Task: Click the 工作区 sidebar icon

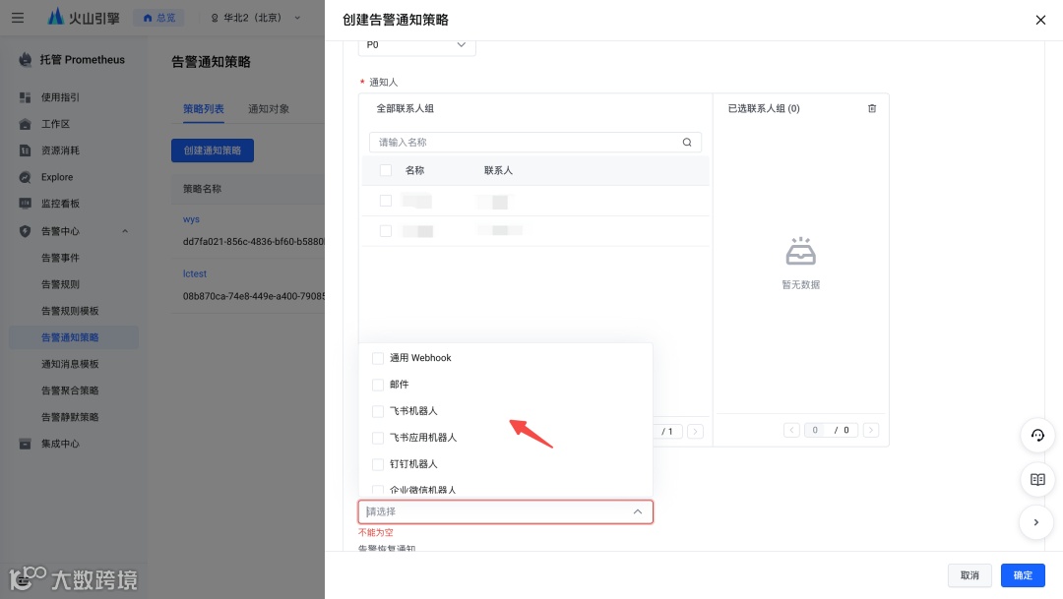Action: click(x=25, y=124)
